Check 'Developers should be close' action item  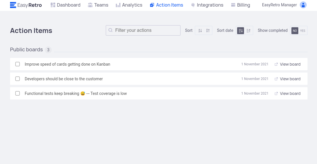click(18, 79)
